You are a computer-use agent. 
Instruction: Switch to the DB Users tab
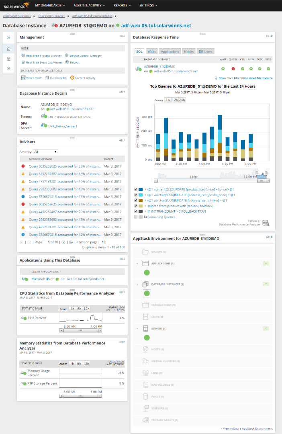206,51
